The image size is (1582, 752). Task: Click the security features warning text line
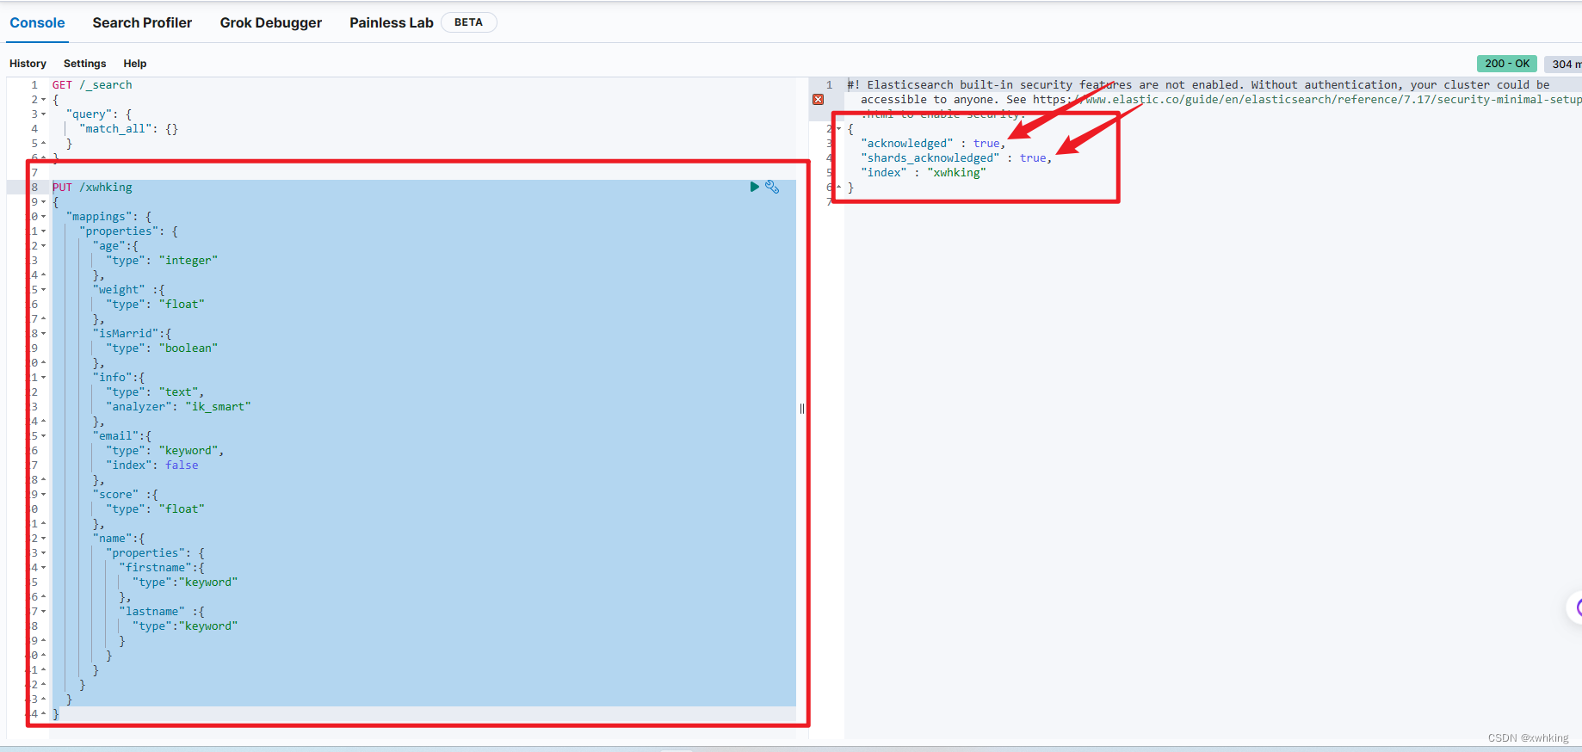[1198, 85]
